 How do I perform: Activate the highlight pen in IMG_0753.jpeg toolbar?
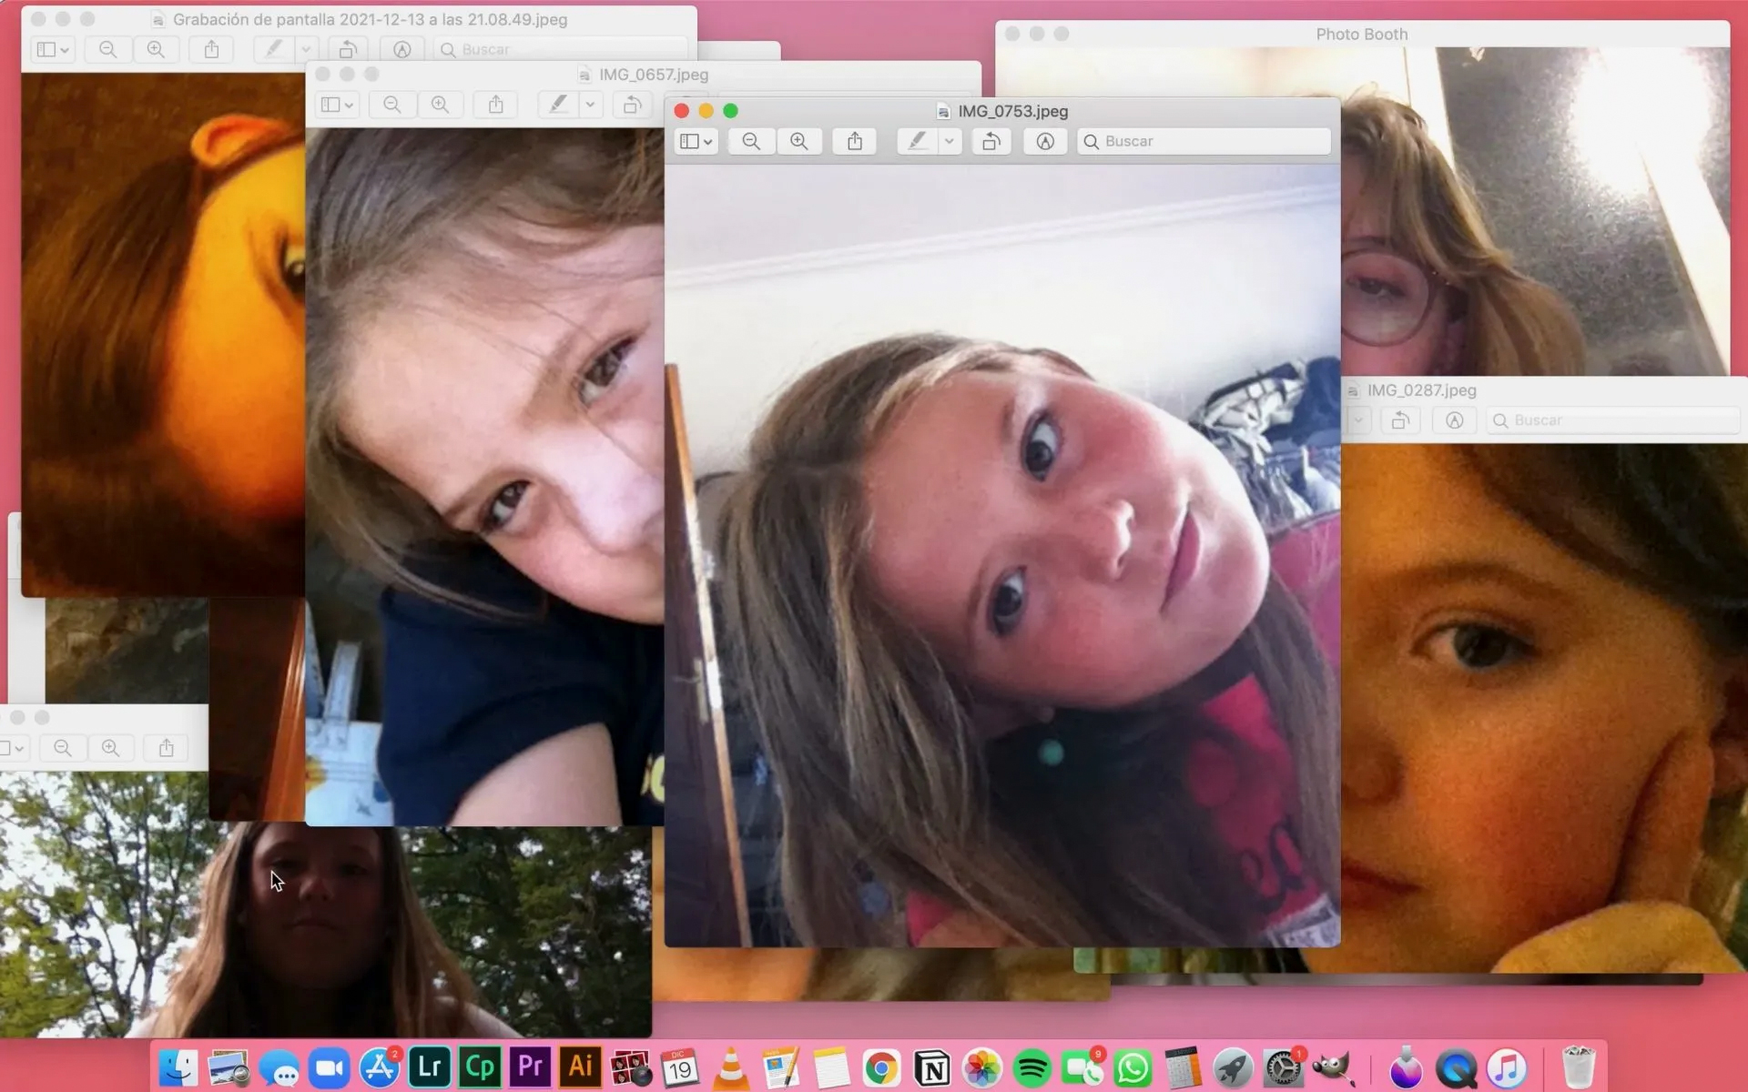[x=917, y=141]
